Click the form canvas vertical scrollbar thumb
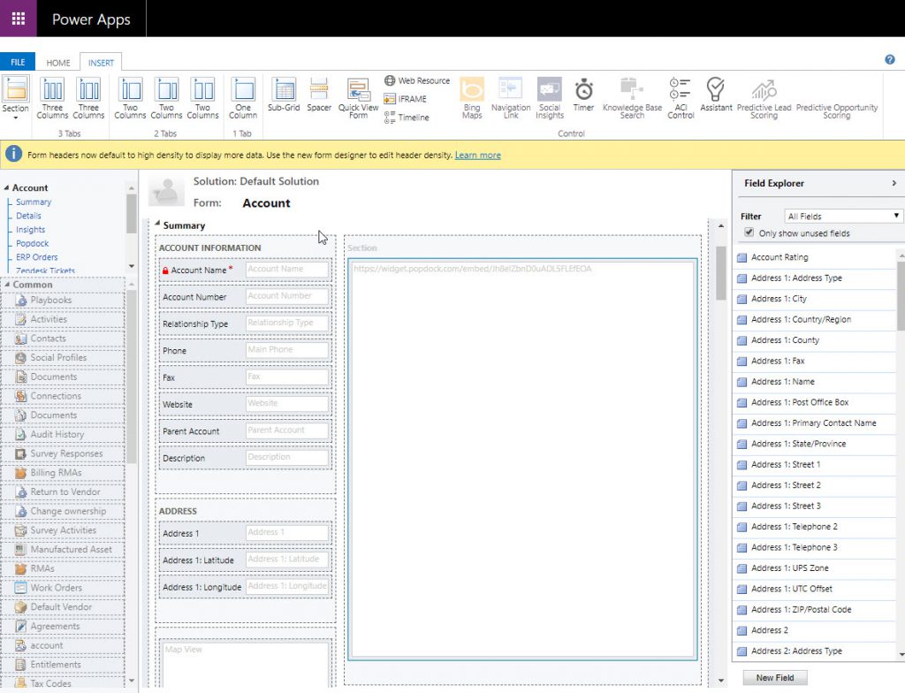The height and width of the screenshot is (693, 905). click(720, 272)
